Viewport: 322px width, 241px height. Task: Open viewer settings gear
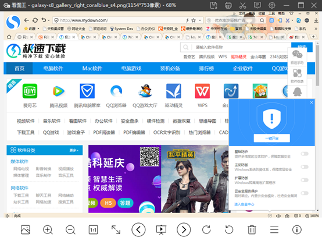[271, 5]
